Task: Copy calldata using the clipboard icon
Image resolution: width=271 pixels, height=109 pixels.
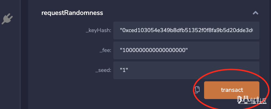Action: 197,90
